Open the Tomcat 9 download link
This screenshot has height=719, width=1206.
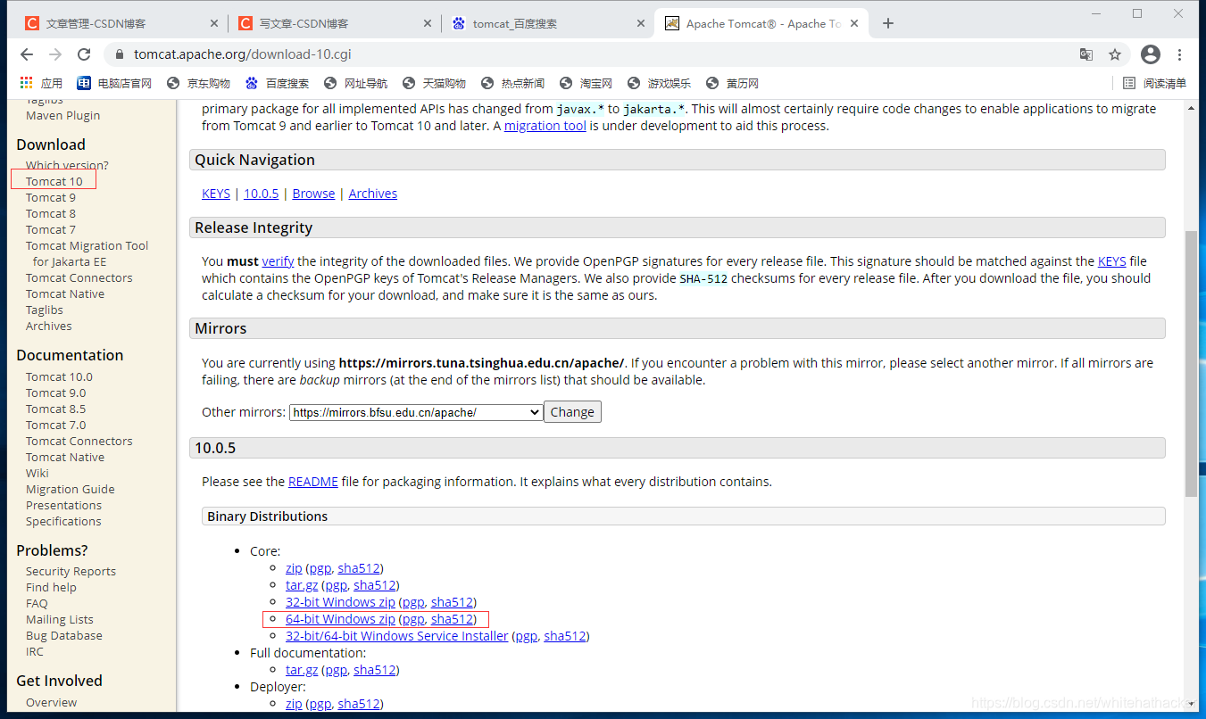[51, 197]
